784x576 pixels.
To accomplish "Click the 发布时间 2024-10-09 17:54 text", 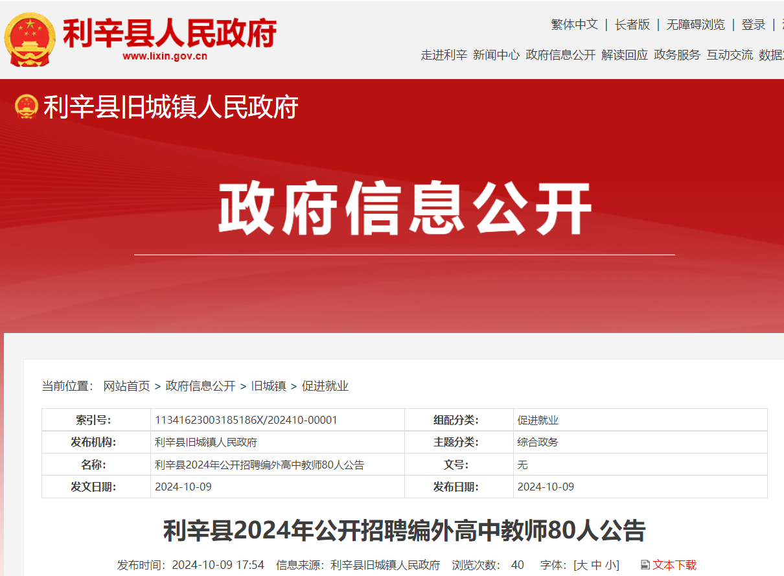I will pyautogui.click(x=190, y=565).
